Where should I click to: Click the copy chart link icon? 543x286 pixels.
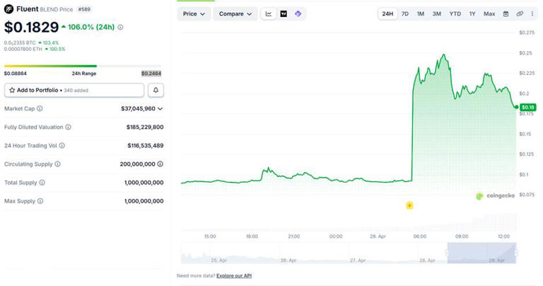tap(520, 13)
